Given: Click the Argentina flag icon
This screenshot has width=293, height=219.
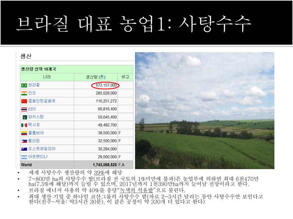Looking at the screenshot, I should point(24,157).
